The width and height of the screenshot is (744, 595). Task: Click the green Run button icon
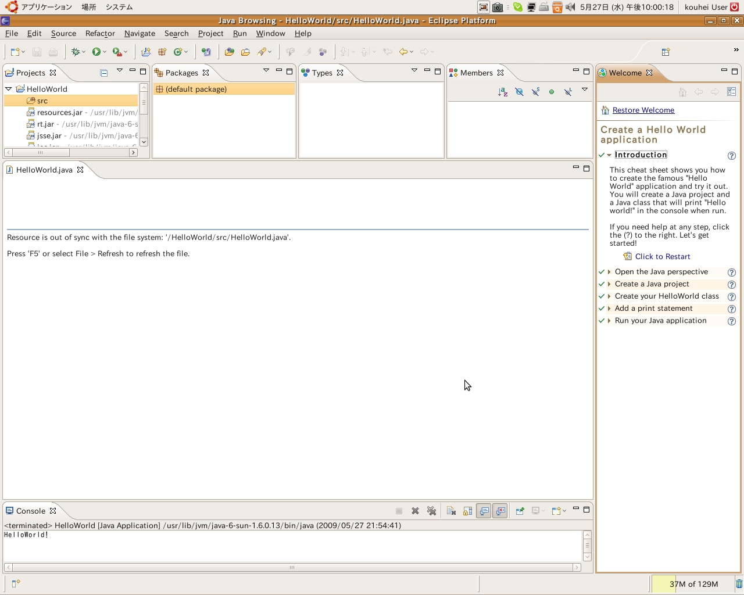(x=96, y=52)
